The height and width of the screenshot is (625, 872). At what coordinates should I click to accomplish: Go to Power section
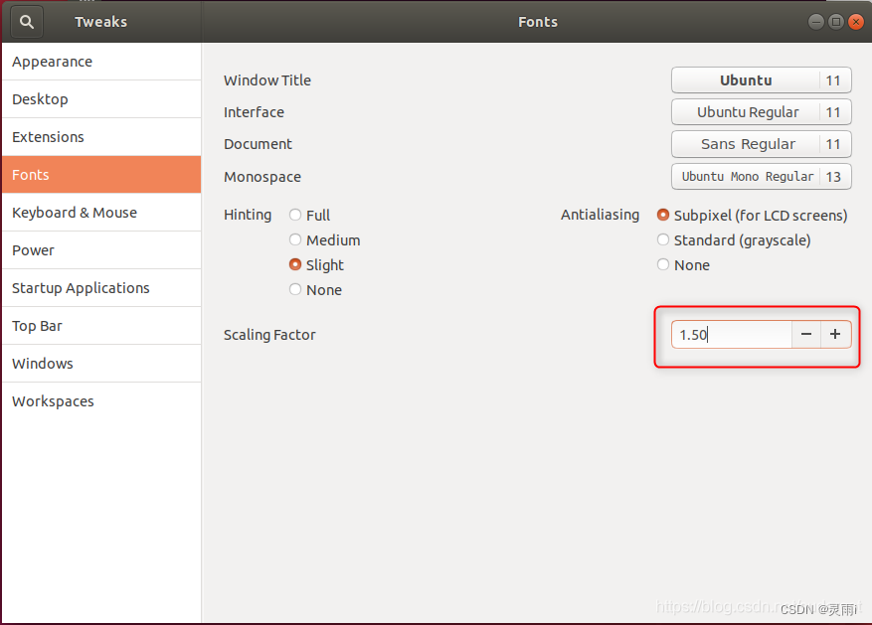tap(101, 250)
